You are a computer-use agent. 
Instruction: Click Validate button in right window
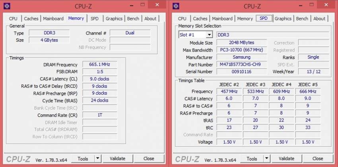coord(286,159)
